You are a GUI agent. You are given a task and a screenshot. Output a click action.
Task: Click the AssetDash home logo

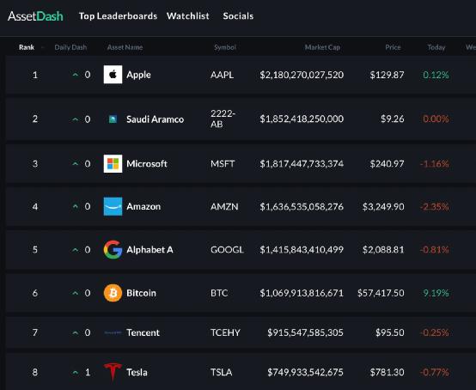point(35,15)
